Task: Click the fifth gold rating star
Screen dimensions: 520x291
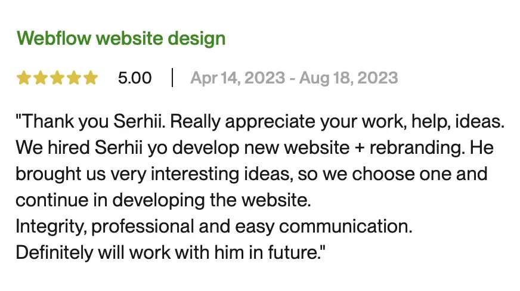Action: pyautogui.click(x=90, y=78)
